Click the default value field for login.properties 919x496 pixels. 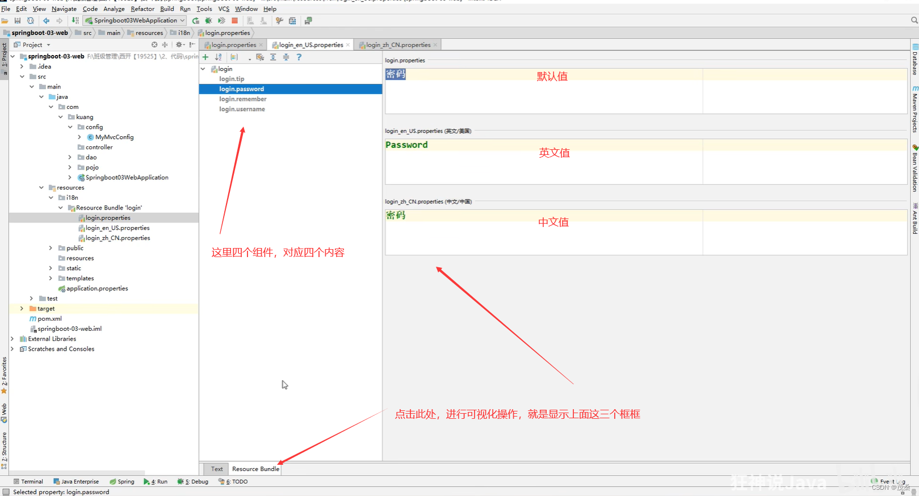point(646,91)
